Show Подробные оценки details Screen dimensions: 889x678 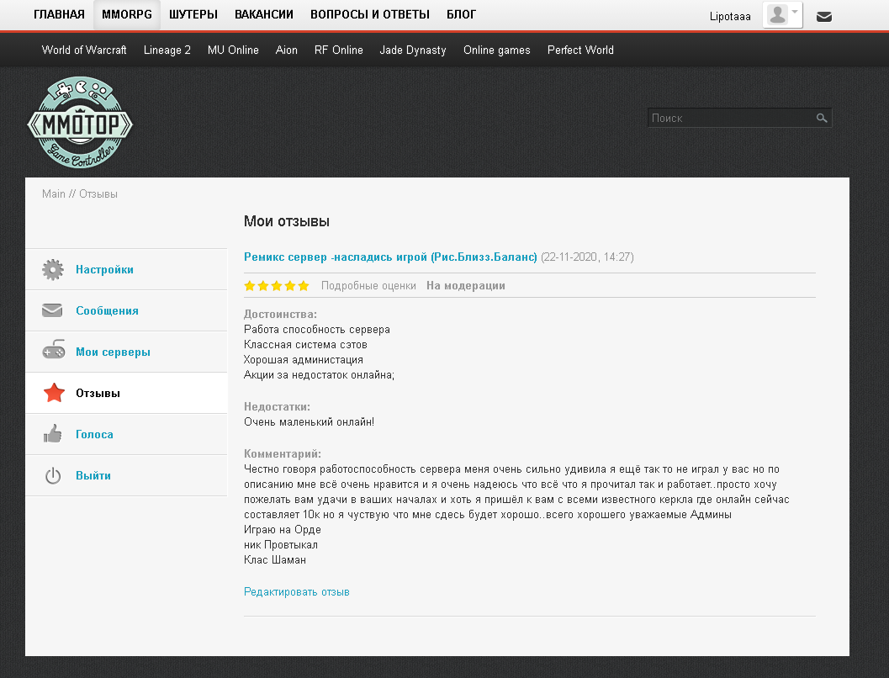point(368,286)
